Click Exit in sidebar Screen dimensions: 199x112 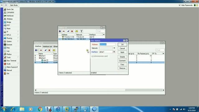coord(8,73)
